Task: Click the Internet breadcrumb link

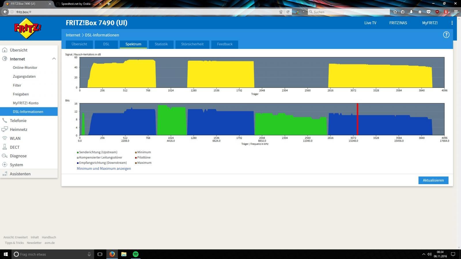Action: pyautogui.click(x=73, y=35)
